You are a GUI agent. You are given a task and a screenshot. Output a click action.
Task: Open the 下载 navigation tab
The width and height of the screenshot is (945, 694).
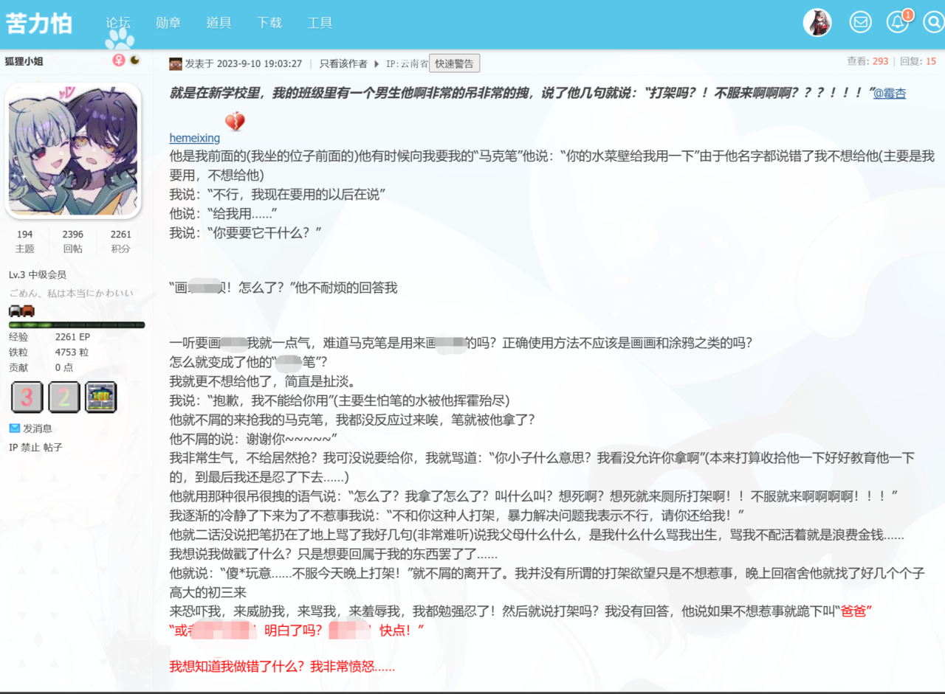pos(269,23)
